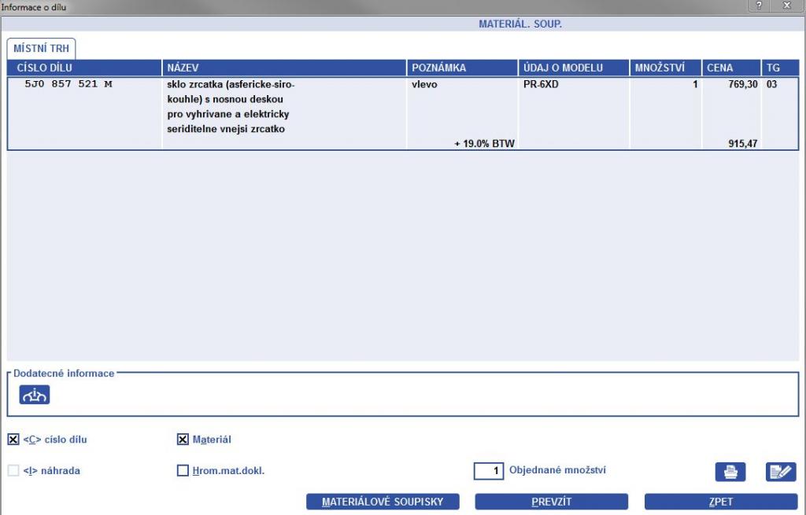Viewport: 806px width, 515px height.
Task: Toggle the <I> náhrada checkbox
Action: click(13, 470)
